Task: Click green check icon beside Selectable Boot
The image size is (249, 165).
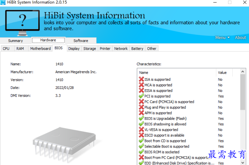Action: (141, 146)
